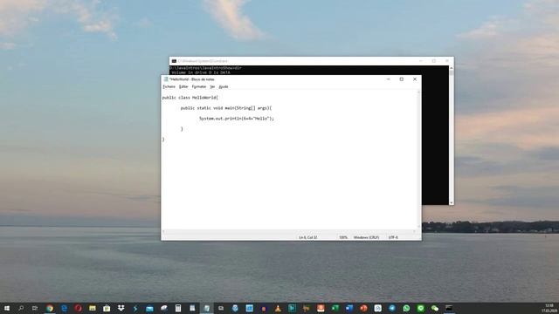Open Telegram from taskbar
Screen dimensions: 559x314
tap(392, 308)
